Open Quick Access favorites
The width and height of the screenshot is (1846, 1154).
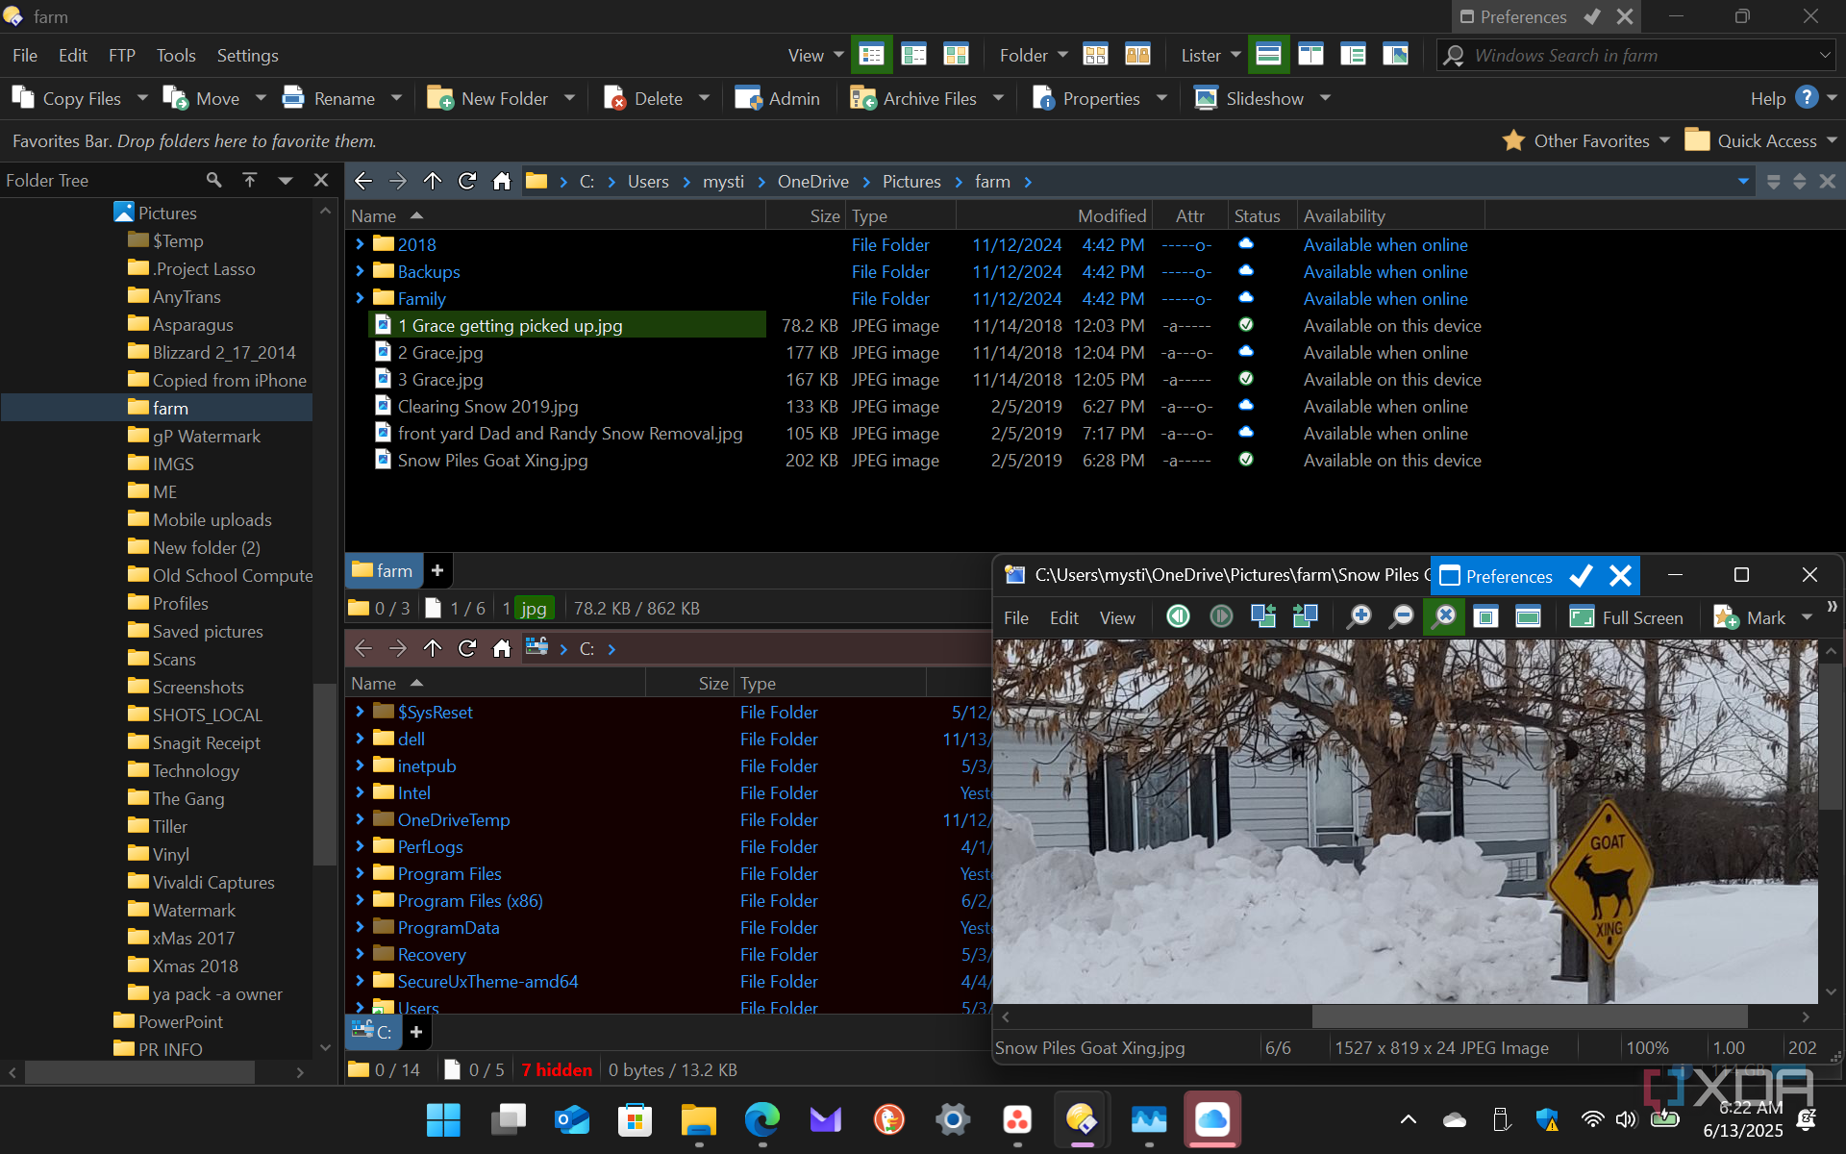click(1759, 140)
